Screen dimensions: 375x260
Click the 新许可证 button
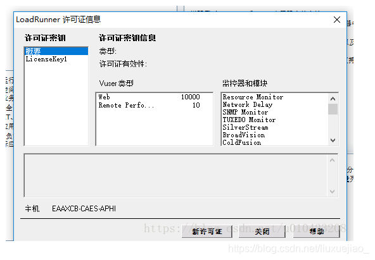click(x=207, y=232)
